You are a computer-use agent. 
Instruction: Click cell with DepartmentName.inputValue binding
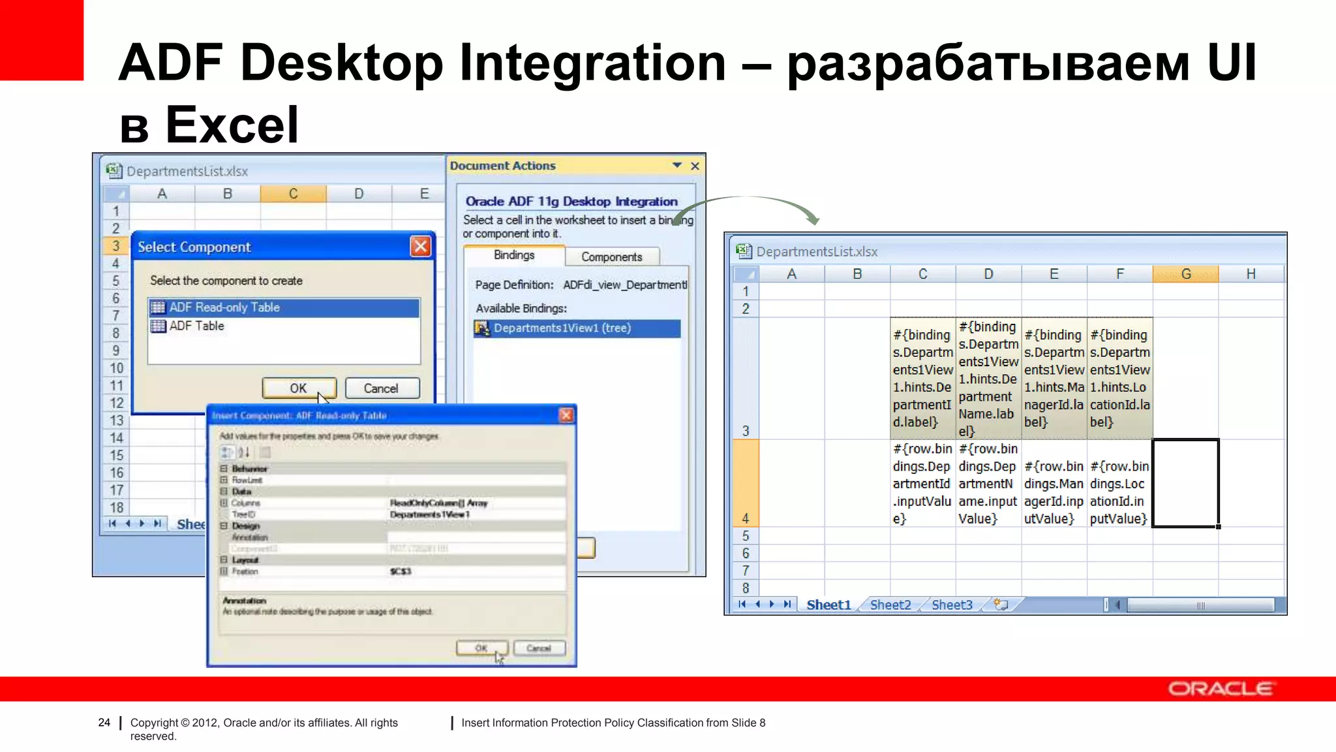tap(988, 483)
